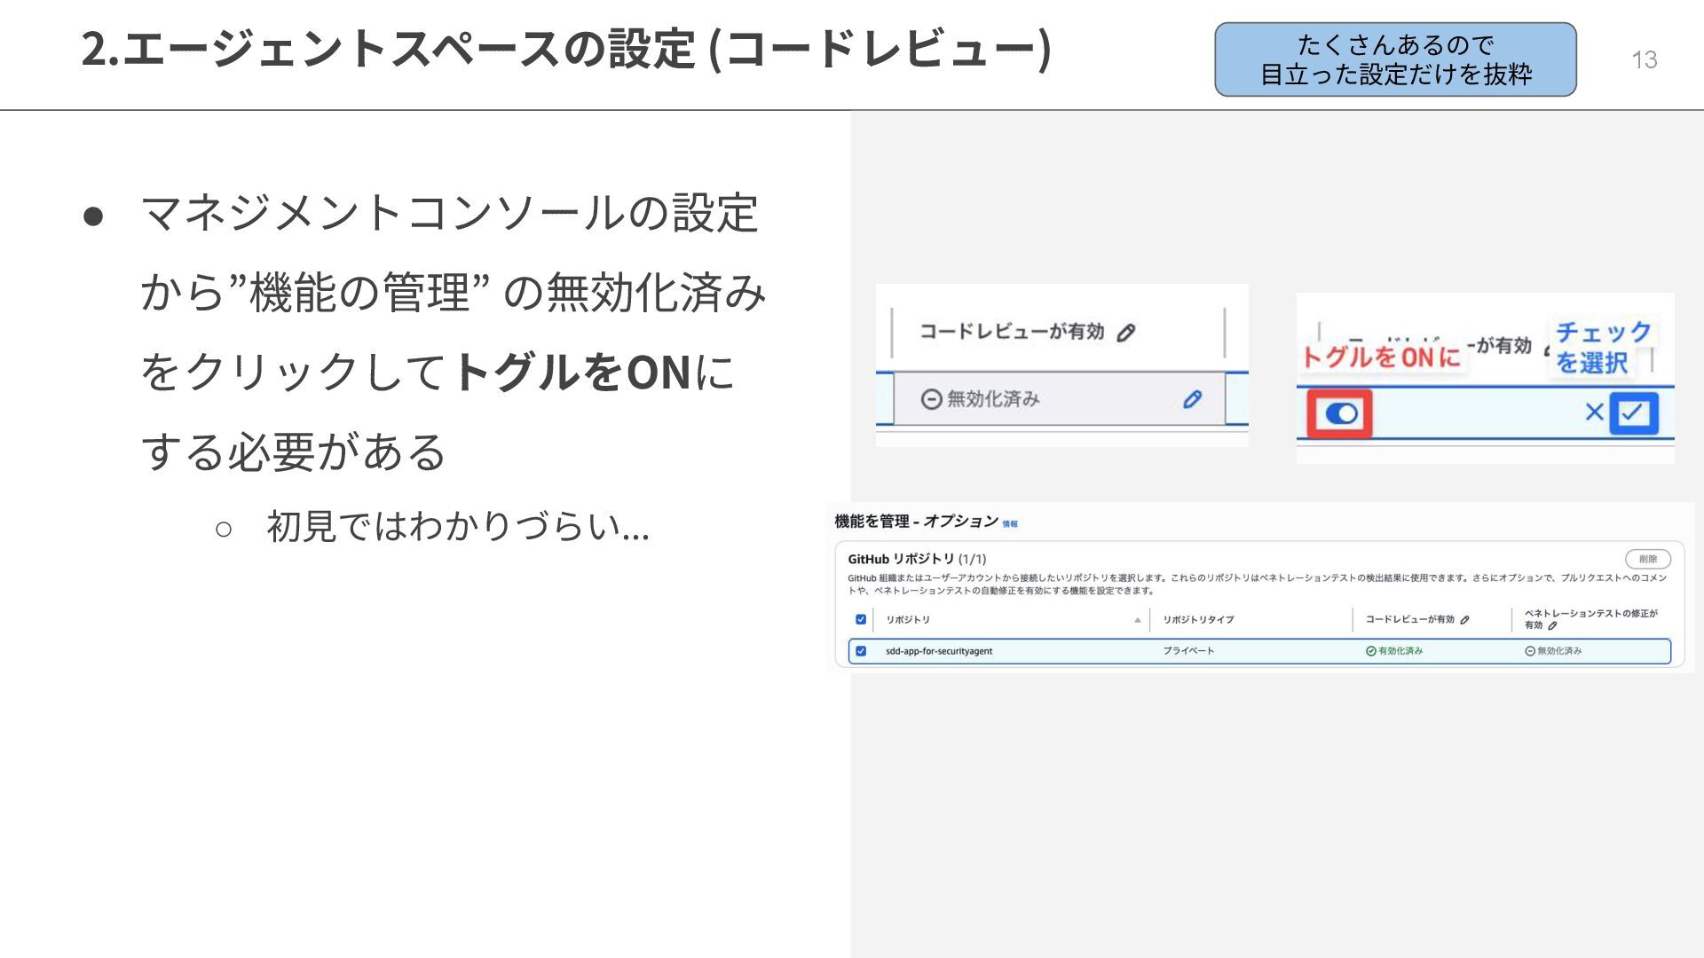
Task: Click the blue たくさんあるので note box
Action: pos(1395,59)
